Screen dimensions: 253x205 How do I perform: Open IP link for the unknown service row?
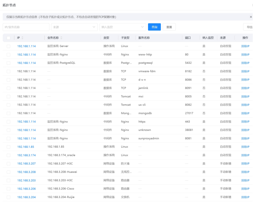click(x=27, y=130)
